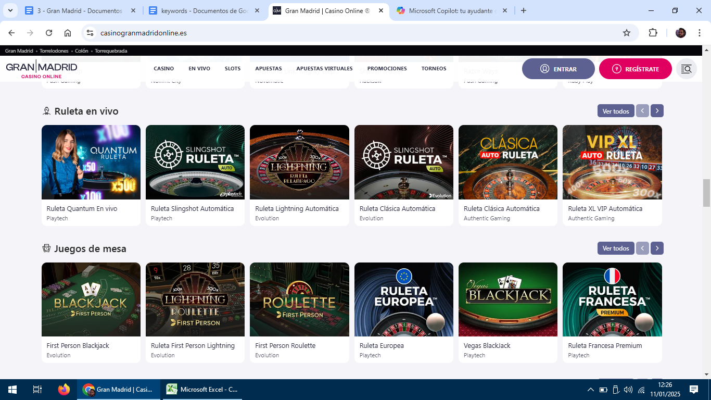Expand the tab search dropdown arrow
Viewport: 711px width, 400px height.
coord(10,10)
